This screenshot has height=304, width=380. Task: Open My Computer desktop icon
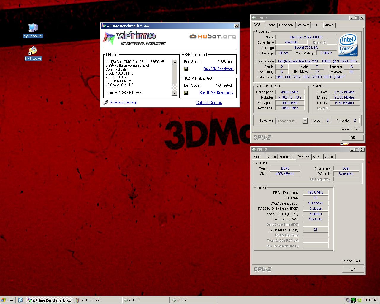tap(33, 31)
